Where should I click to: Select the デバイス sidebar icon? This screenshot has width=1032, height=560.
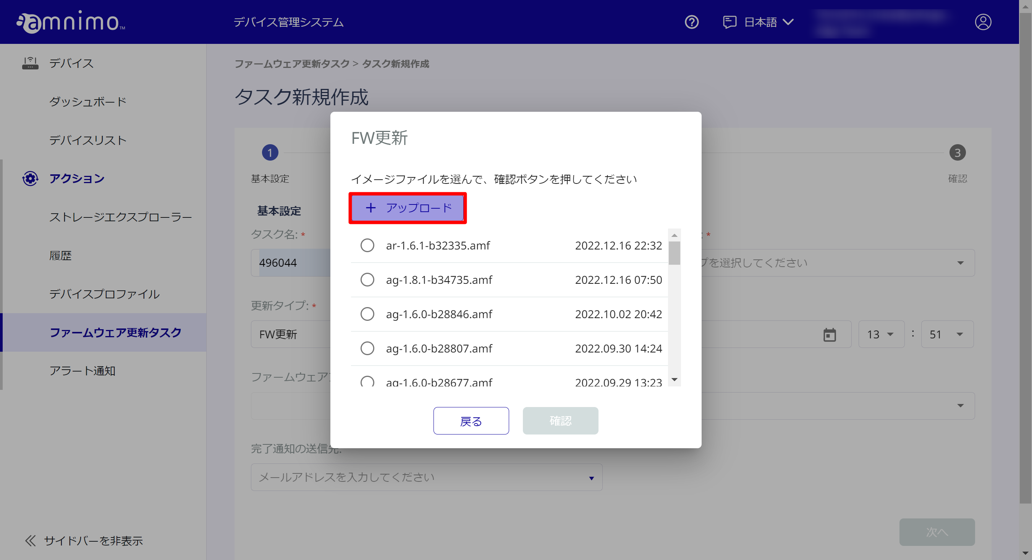30,63
